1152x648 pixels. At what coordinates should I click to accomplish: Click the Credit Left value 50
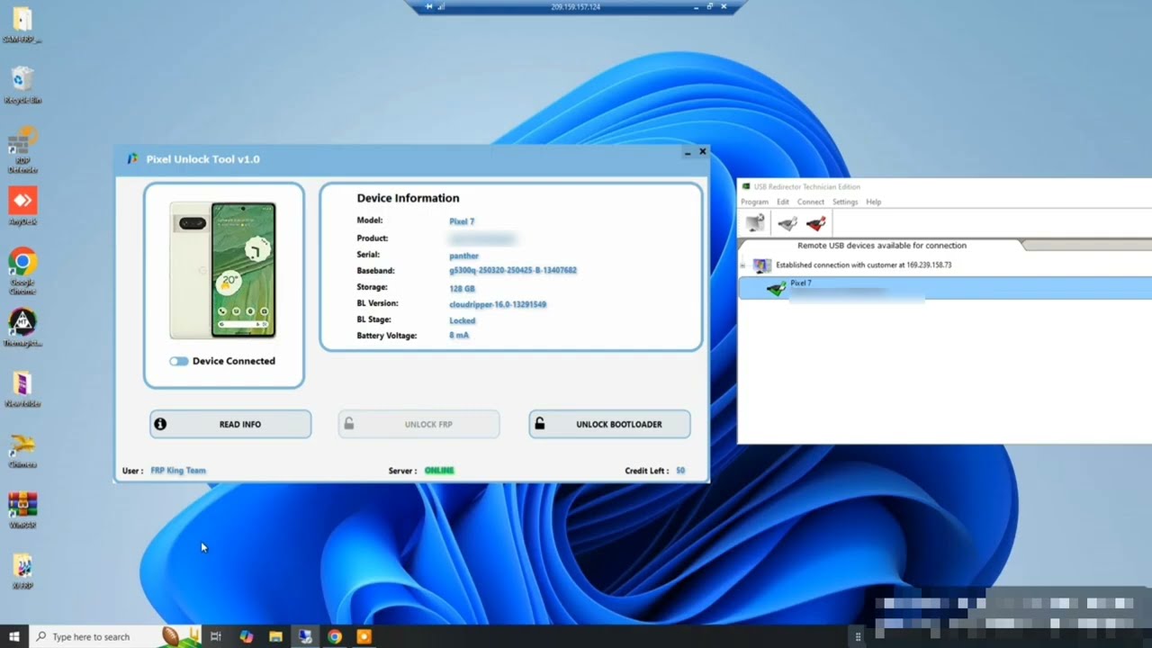680,471
